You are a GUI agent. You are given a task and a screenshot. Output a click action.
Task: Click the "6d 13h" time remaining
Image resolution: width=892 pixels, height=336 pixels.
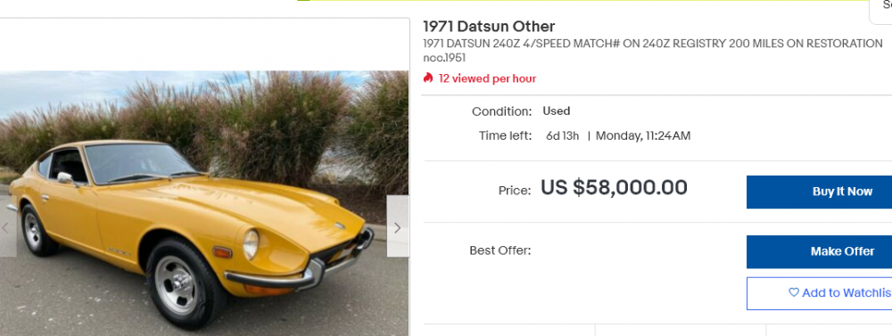click(562, 135)
